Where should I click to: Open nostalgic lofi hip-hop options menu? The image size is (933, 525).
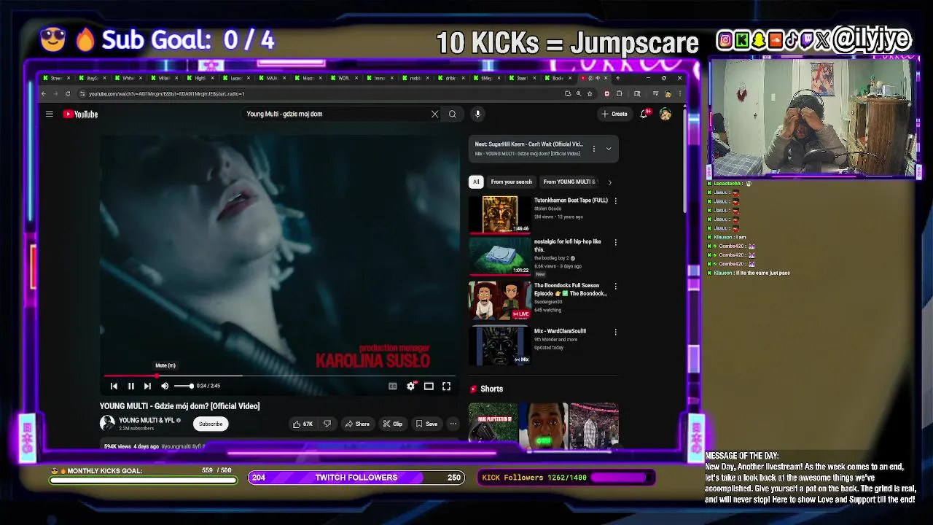[x=615, y=242]
